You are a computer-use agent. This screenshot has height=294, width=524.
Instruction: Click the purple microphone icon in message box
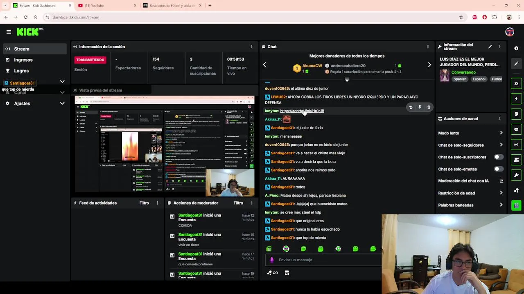click(271, 260)
